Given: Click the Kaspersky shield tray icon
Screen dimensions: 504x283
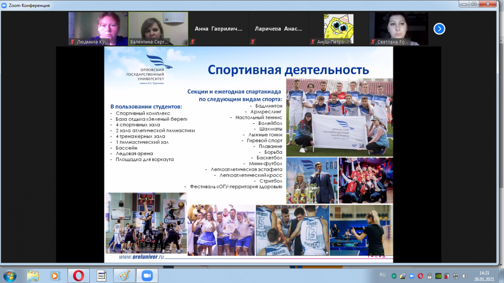Looking at the screenshot, I should point(393,275).
